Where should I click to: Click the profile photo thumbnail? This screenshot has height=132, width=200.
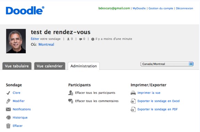point(16,41)
